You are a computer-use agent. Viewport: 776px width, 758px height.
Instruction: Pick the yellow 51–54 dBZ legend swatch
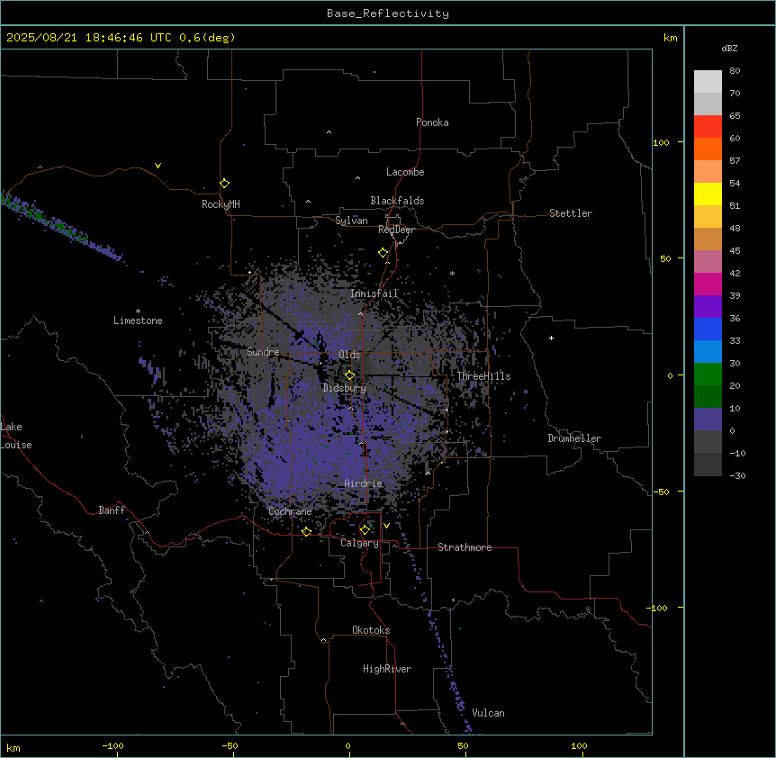(708, 194)
